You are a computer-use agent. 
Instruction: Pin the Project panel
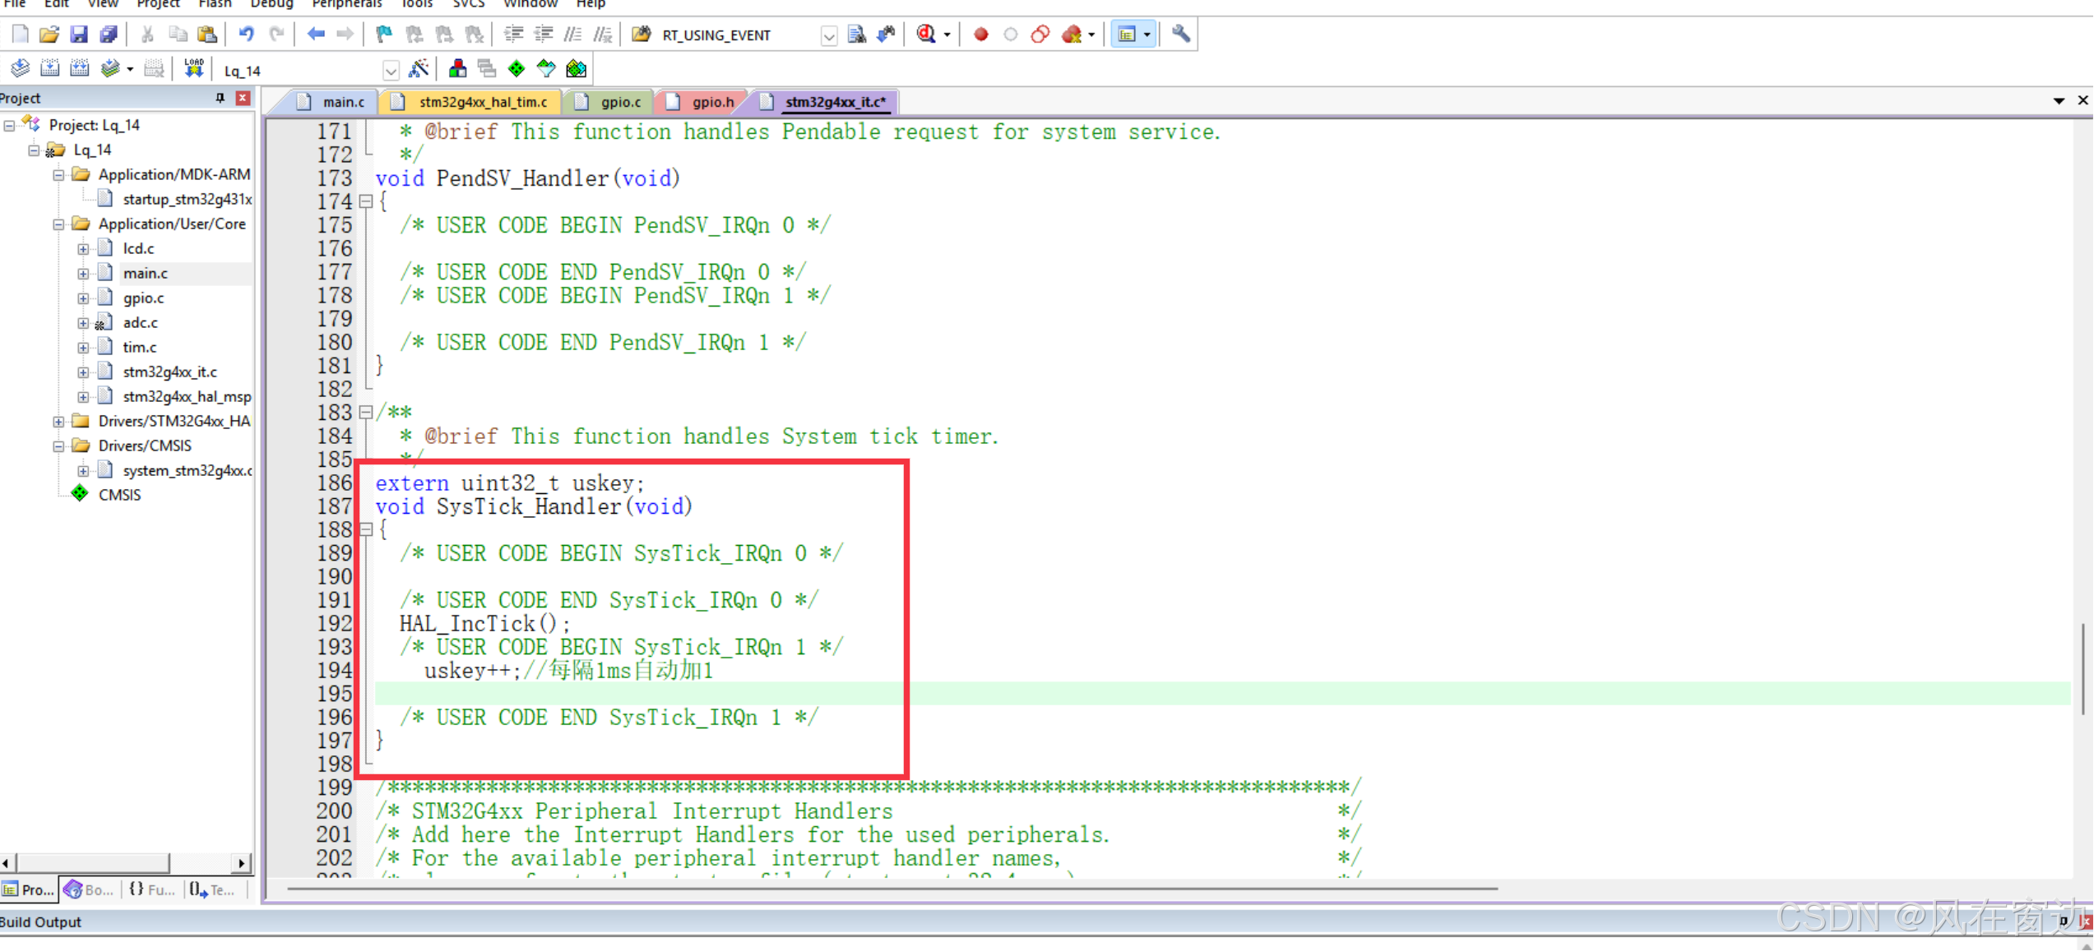pyautogui.click(x=220, y=98)
